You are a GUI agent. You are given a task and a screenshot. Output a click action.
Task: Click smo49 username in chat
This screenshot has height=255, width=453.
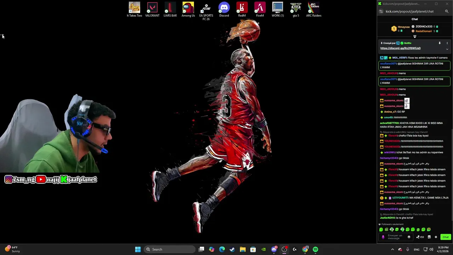click(x=388, y=118)
